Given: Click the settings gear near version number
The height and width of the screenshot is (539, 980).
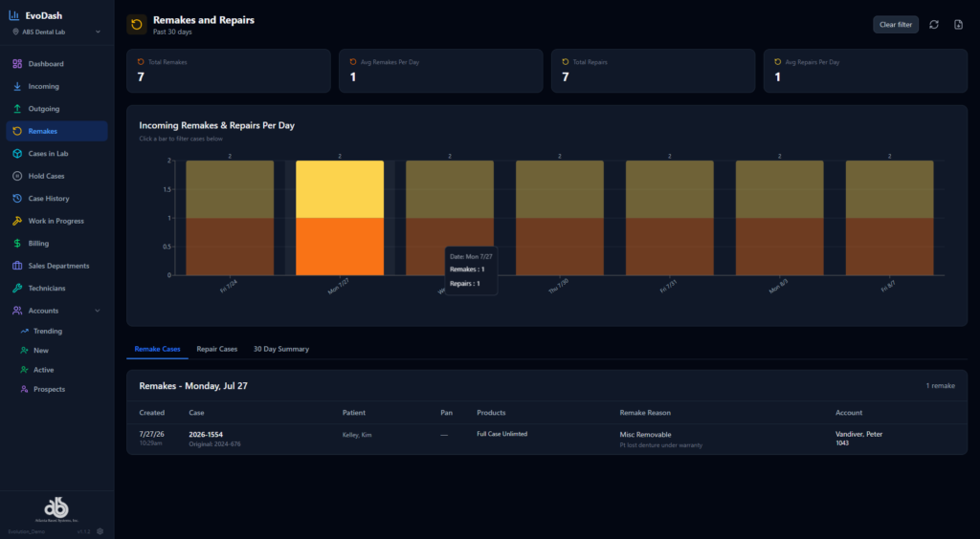Looking at the screenshot, I should tap(100, 531).
